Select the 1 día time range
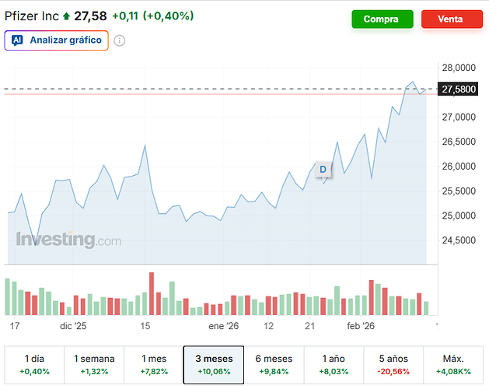Image resolution: width=489 pixels, height=389 pixels. pos(33,365)
